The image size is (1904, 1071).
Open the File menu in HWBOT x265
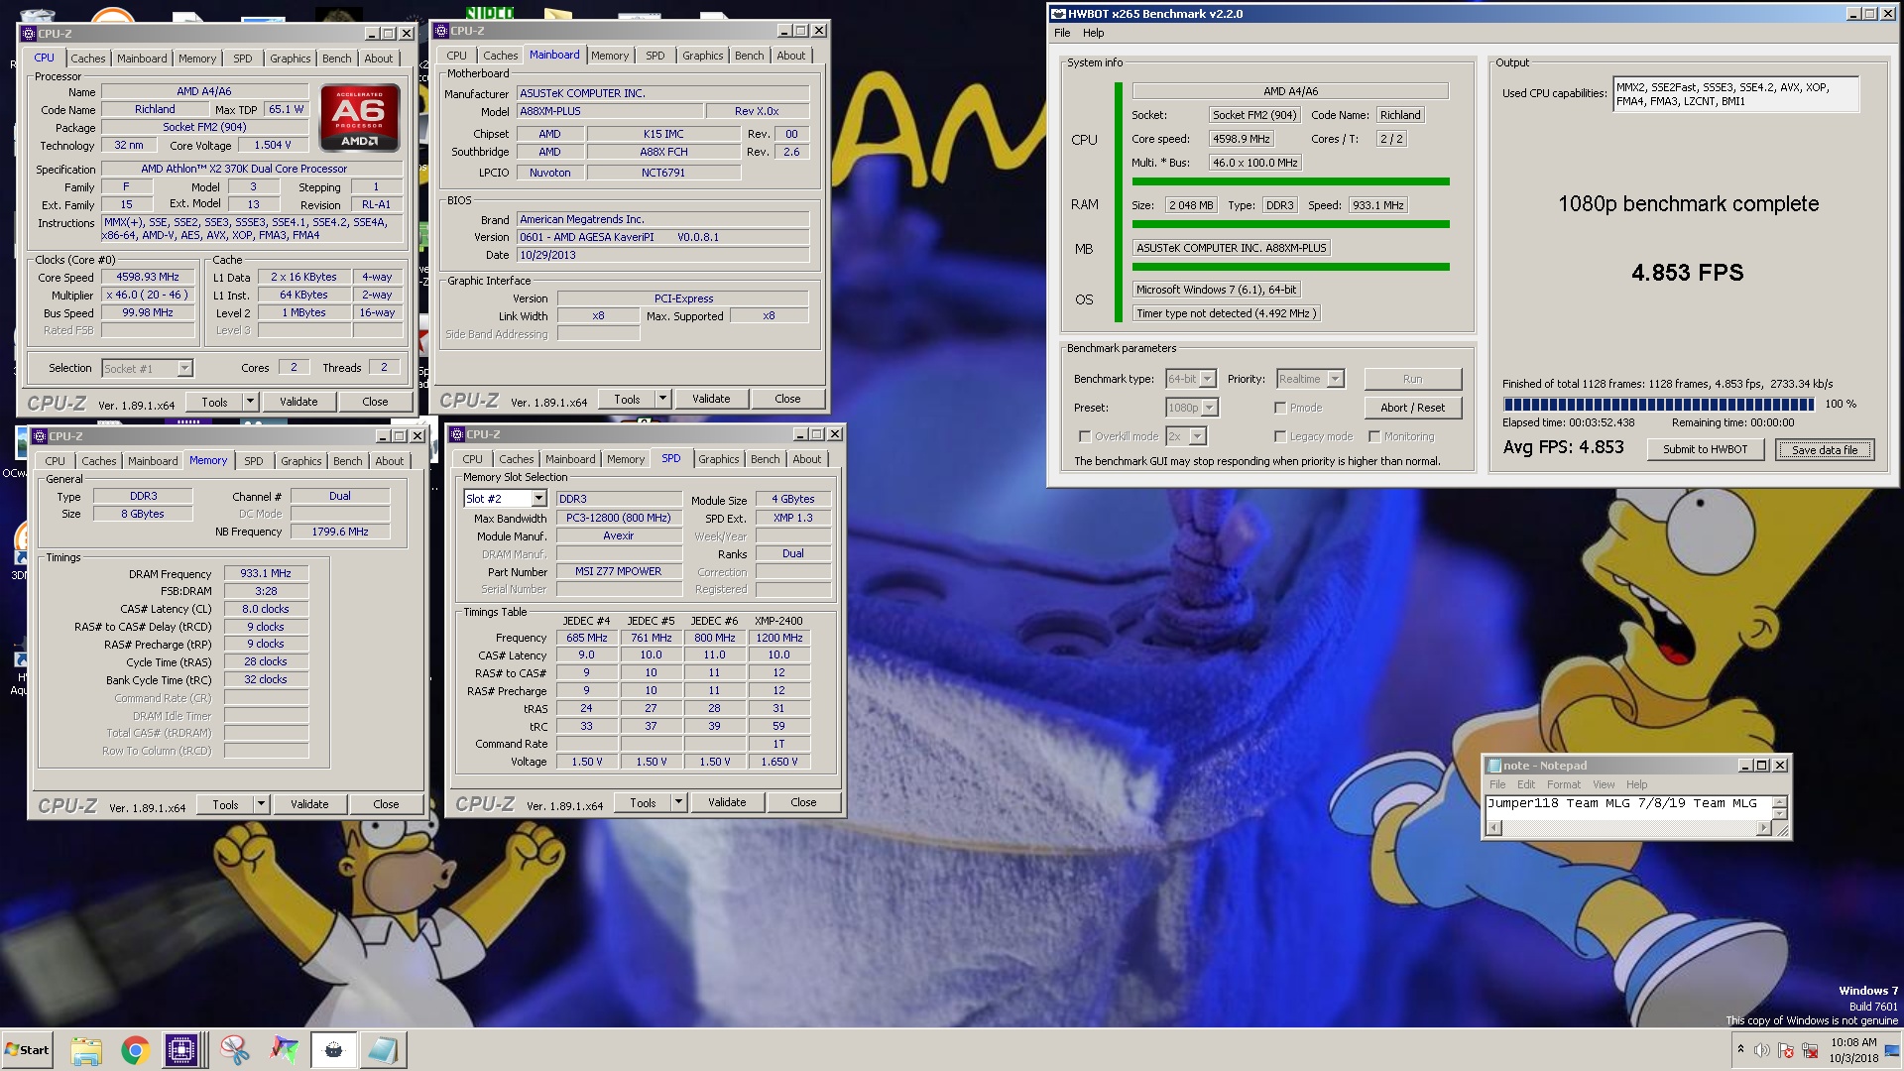1062,33
